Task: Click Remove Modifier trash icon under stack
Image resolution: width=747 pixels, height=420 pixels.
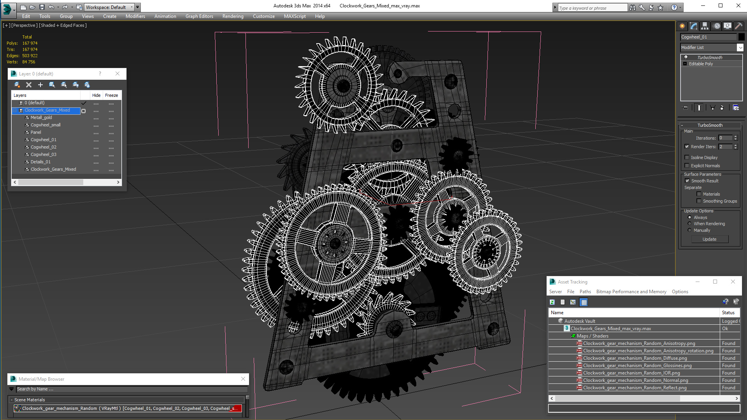Action: (x=722, y=108)
